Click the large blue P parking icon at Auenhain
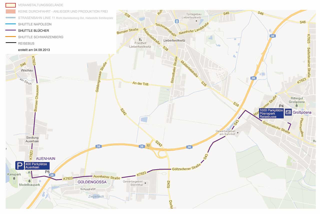This screenshot has width=320, height=214. (x=20, y=165)
